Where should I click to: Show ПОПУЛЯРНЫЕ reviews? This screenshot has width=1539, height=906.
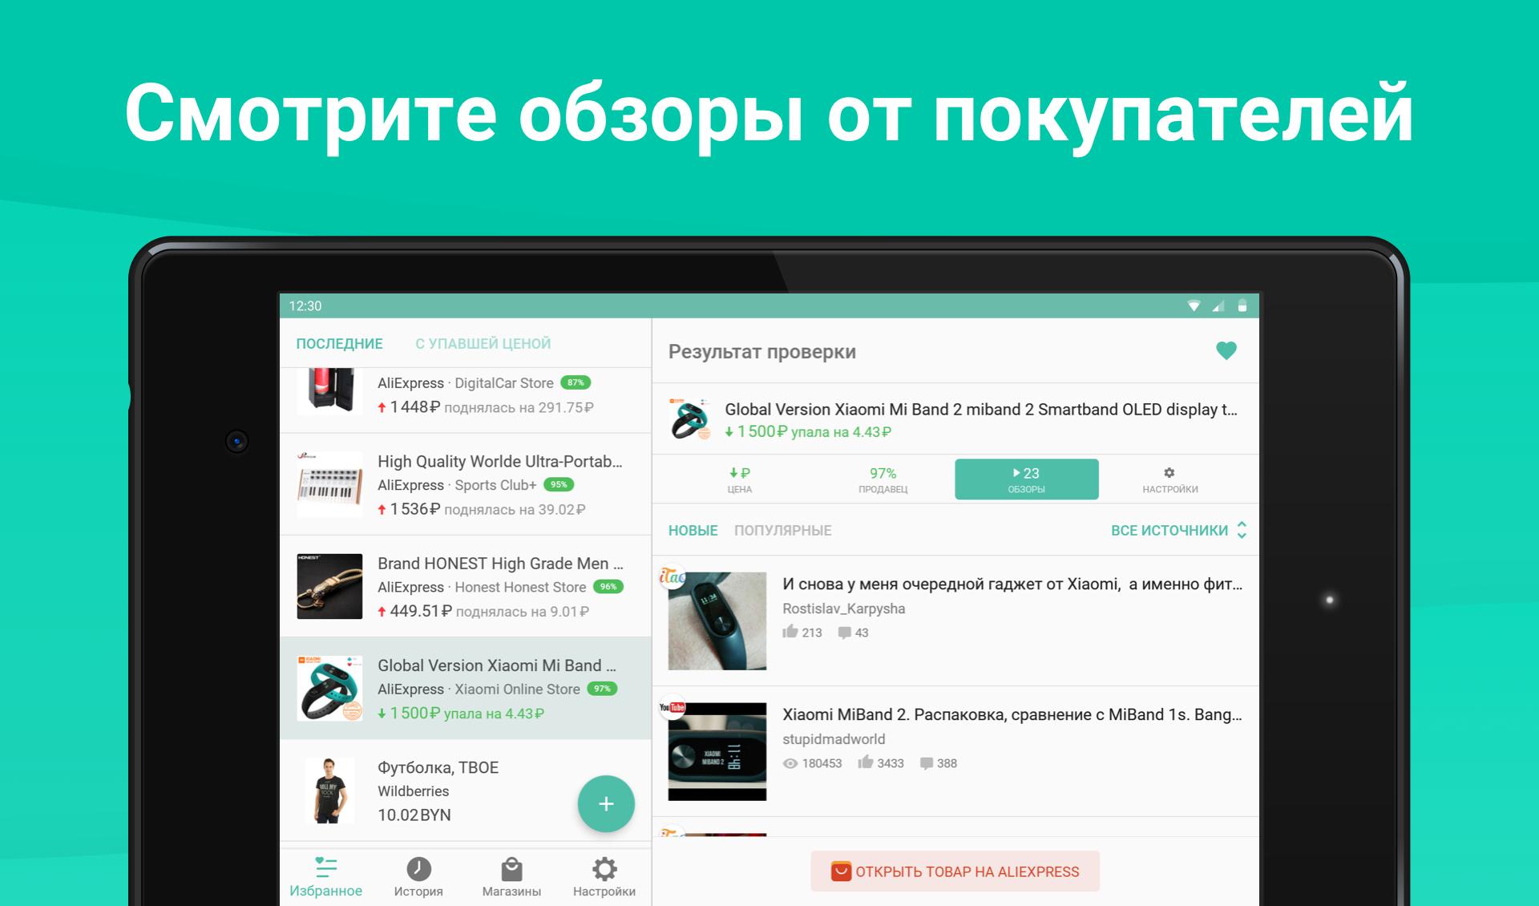pos(783,531)
